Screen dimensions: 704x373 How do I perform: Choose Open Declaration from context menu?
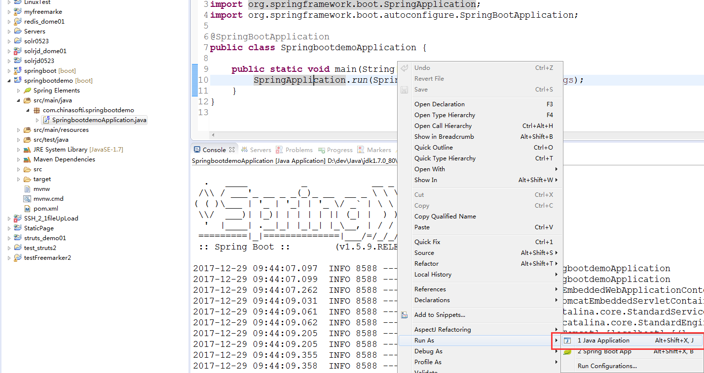tap(480, 104)
